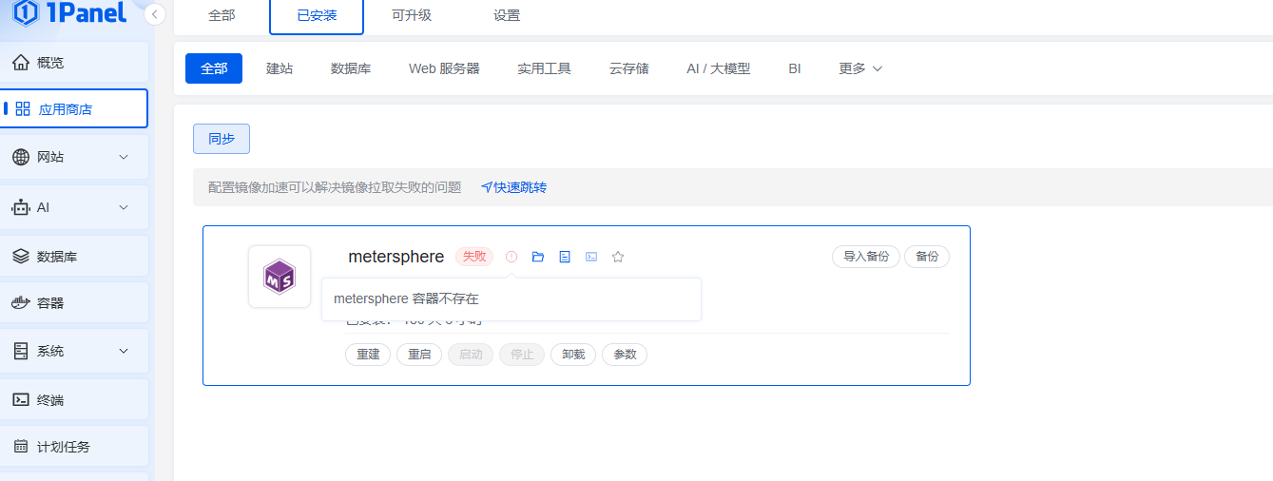Expand the AI sidebar menu
1273x481 pixels.
tap(75, 207)
